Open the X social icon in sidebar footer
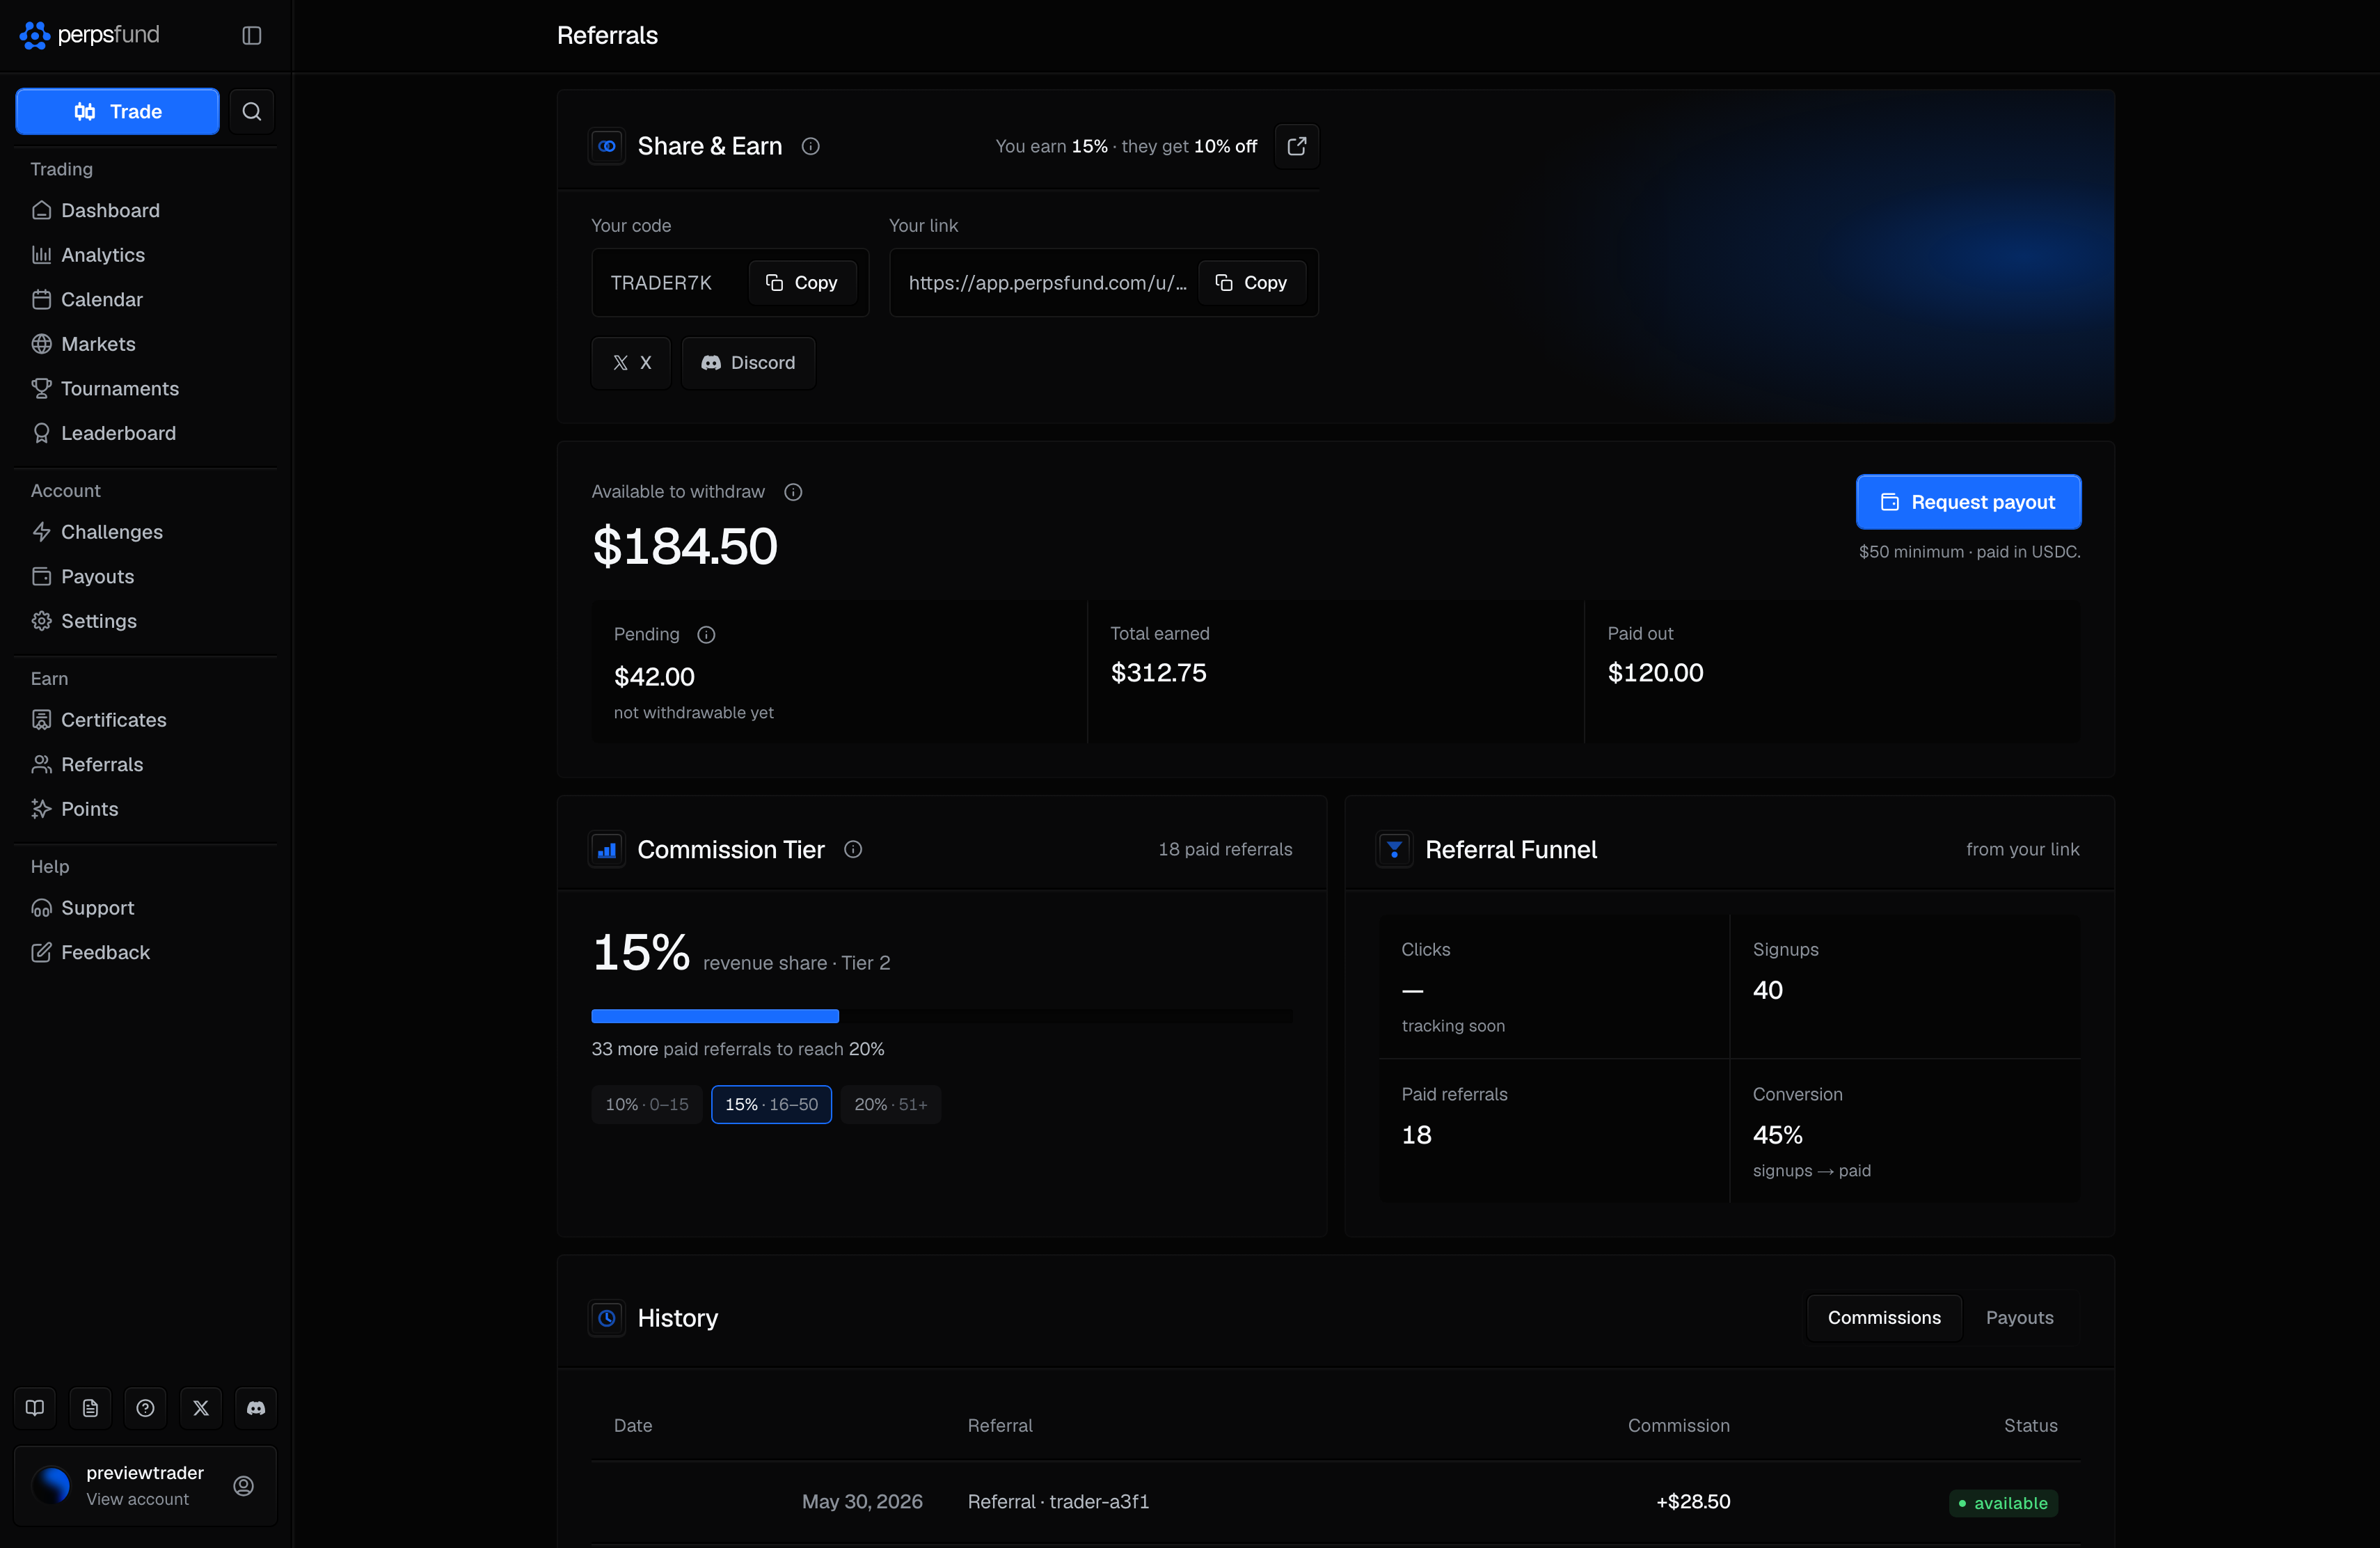Image resolution: width=2380 pixels, height=1548 pixels. pyautogui.click(x=201, y=1408)
